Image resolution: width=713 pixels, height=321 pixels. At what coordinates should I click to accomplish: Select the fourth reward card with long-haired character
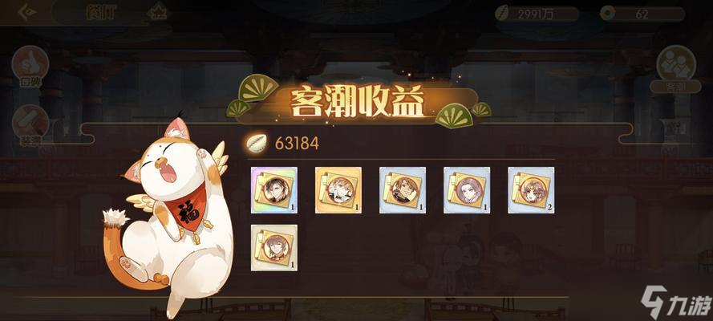[x=467, y=190]
